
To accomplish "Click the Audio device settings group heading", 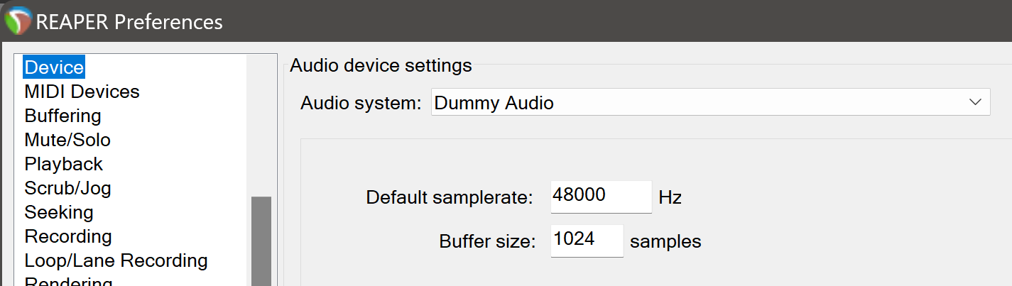I will (x=381, y=66).
